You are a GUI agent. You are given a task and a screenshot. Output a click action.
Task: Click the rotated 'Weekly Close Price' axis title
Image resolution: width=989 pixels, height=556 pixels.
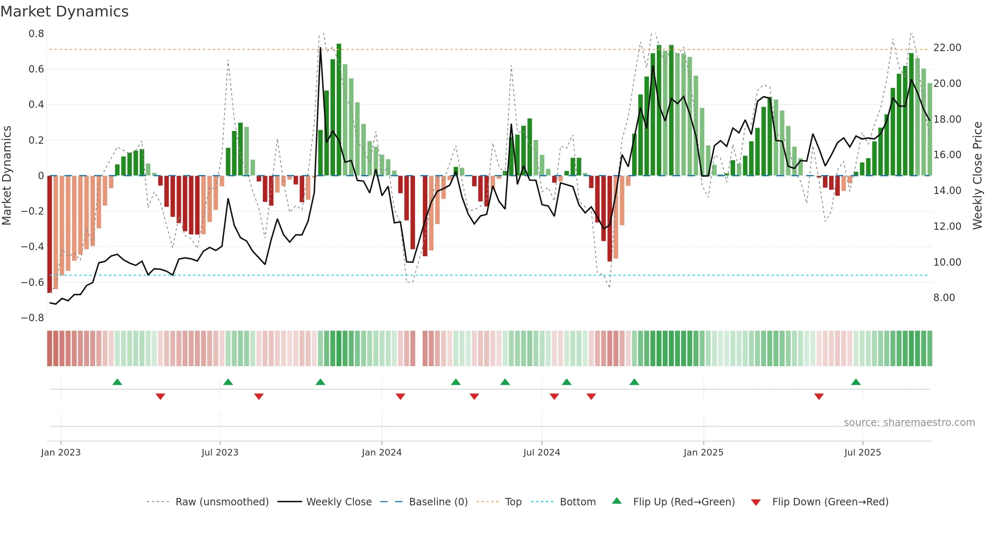977,175
